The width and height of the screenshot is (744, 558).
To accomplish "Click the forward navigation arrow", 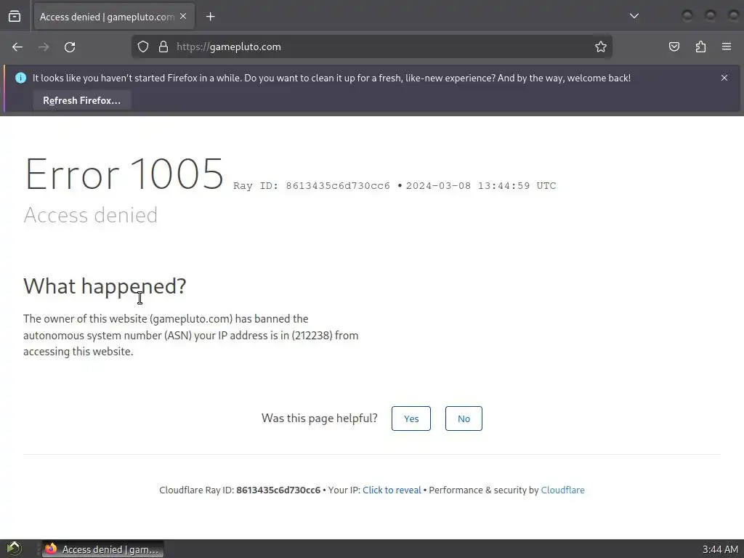I will point(44,47).
